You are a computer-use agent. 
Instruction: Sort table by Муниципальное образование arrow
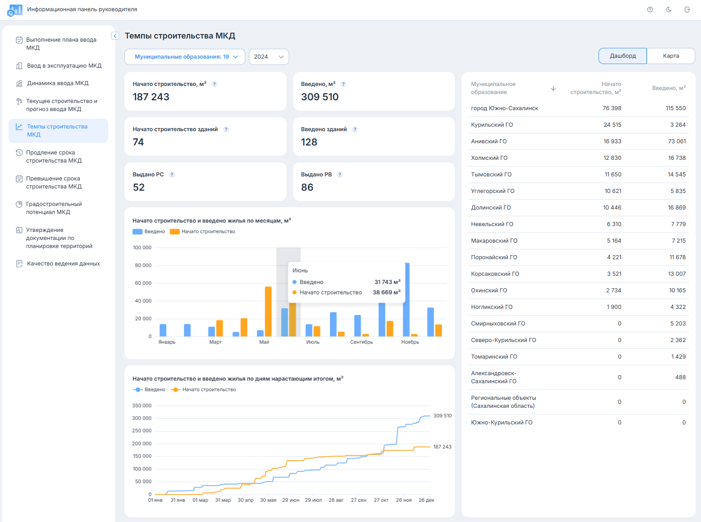click(x=553, y=88)
